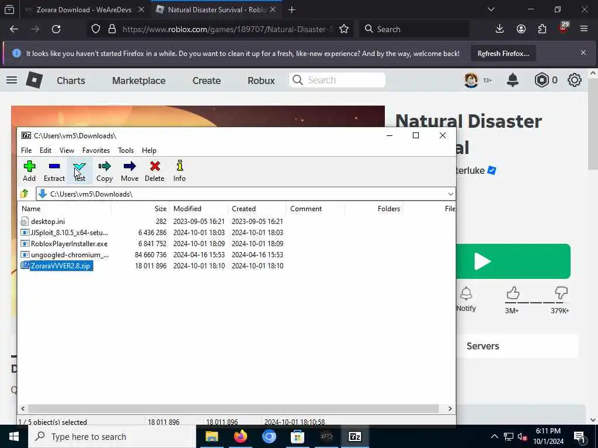The width and height of the screenshot is (598, 448).
Task: Run the Test archive tool
Action: pos(79,171)
